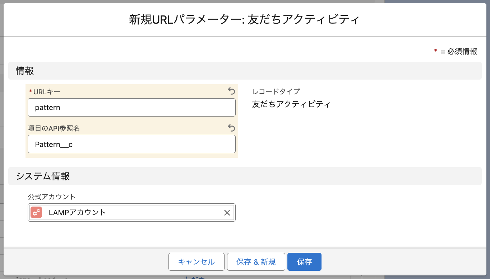Viewport: 490px width, 279px height.
Task: Click the 保存 & 新規 button
Action: [256, 262]
